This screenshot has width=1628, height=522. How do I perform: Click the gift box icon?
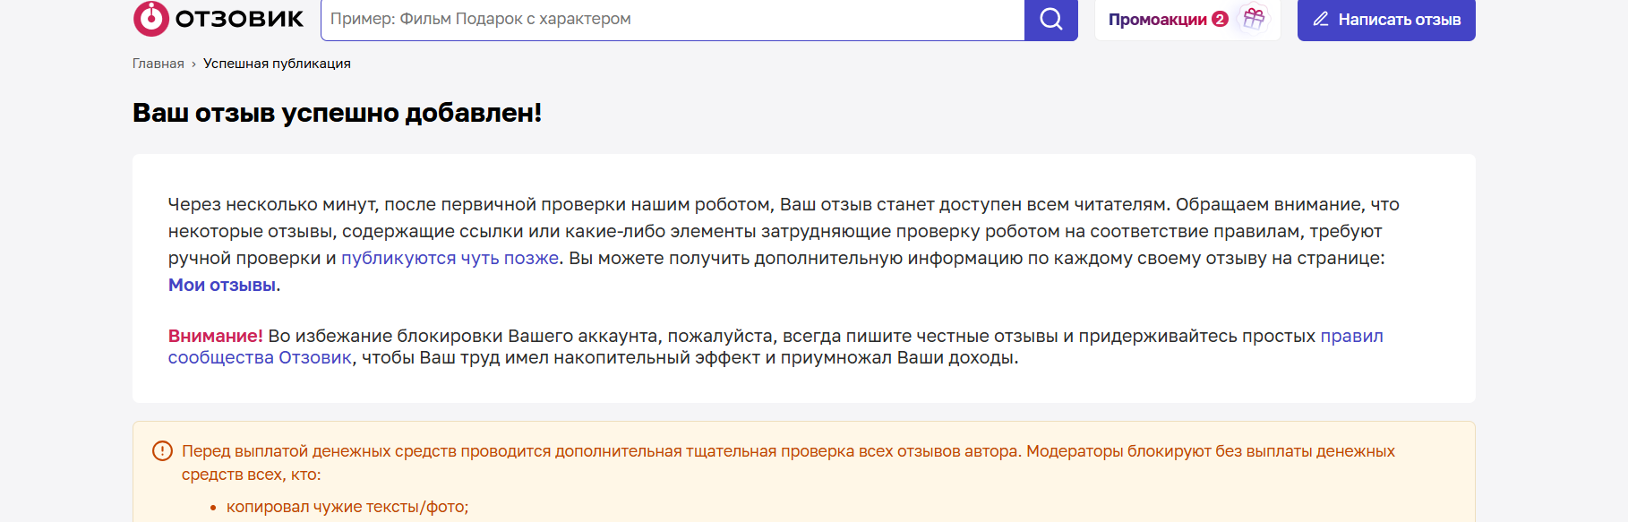click(x=1254, y=18)
